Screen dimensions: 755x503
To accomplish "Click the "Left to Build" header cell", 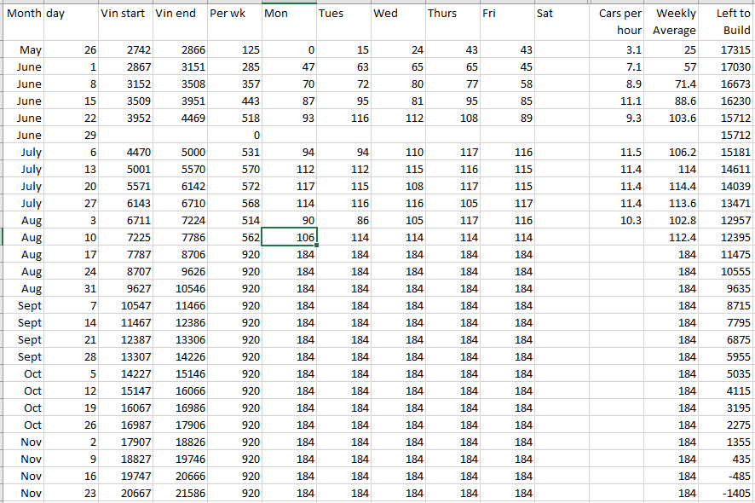I will coord(727,22).
